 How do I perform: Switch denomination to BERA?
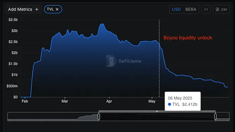click(191, 9)
